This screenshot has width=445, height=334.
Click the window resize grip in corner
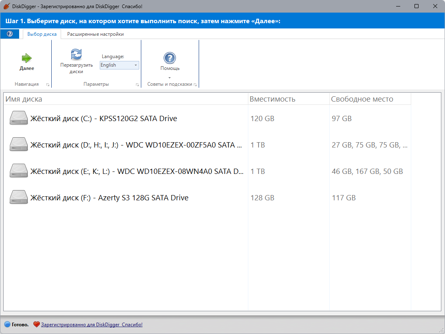pos(441,330)
